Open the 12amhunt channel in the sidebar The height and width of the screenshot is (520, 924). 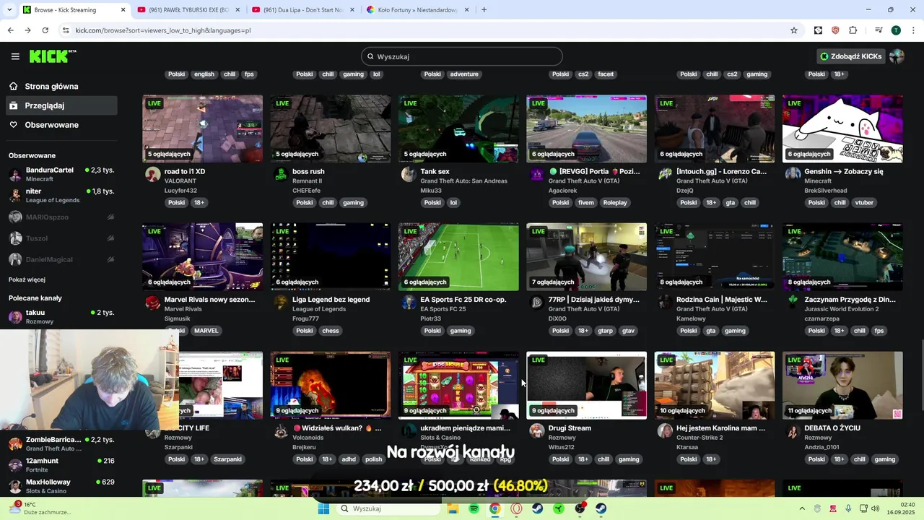(61, 465)
